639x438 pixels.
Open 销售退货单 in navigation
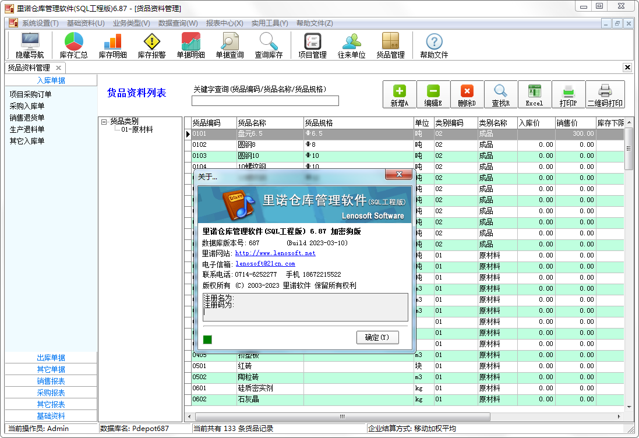[x=27, y=118]
